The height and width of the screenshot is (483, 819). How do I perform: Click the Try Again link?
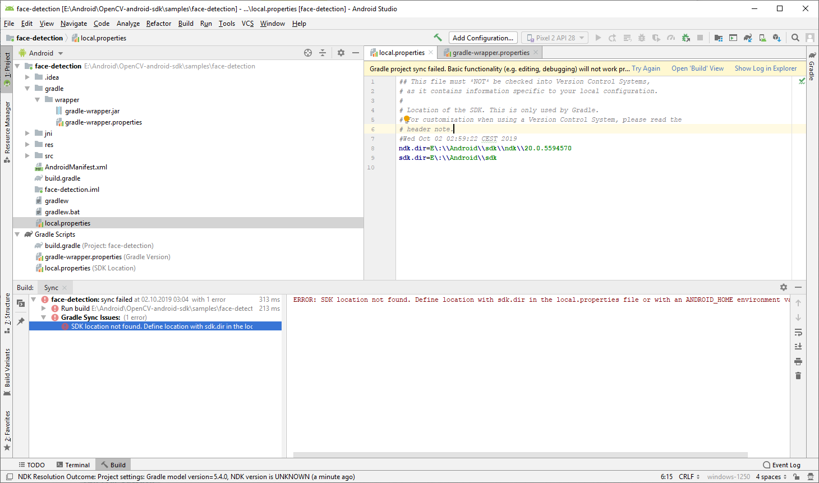(x=646, y=68)
